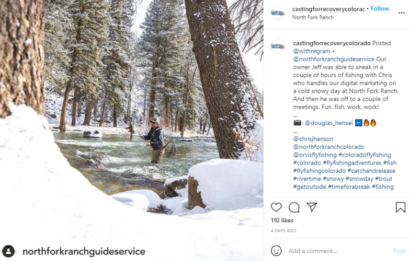This screenshot has height=261, width=410.
Task: Visit @douglas_hensel photographer profile
Action: click(x=328, y=123)
